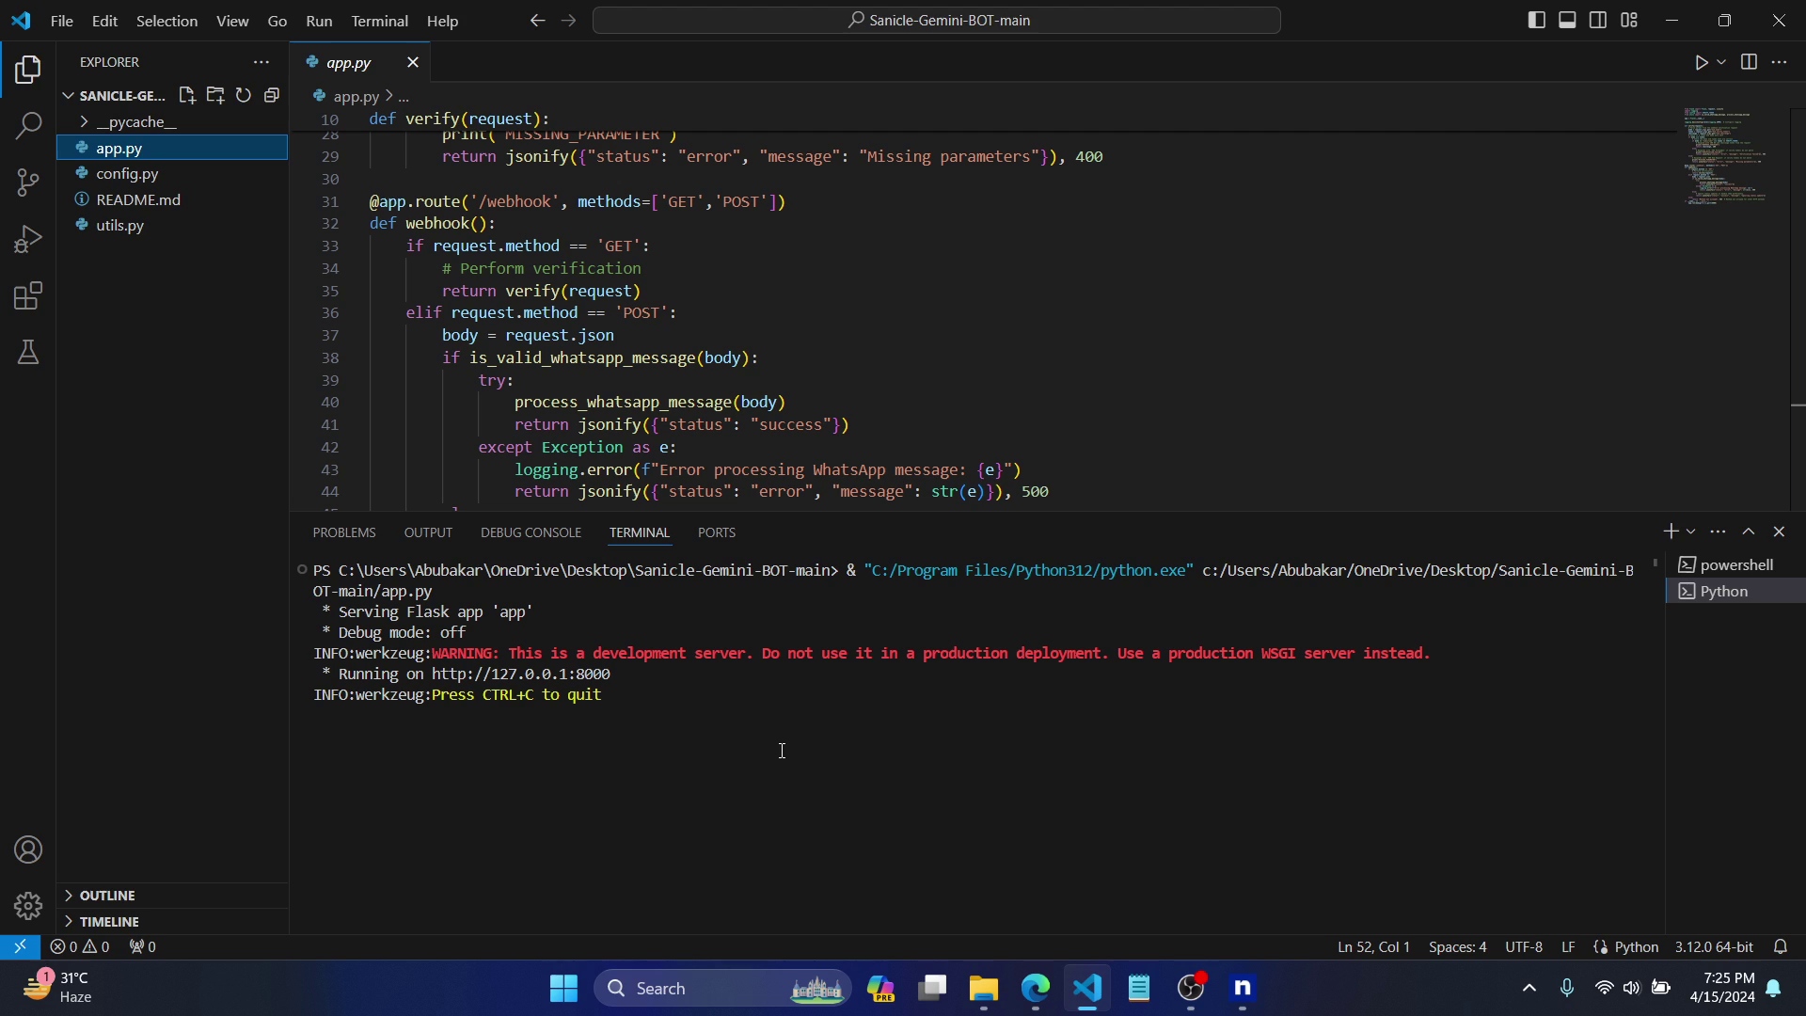Image resolution: width=1806 pixels, height=1016 pixels.
Task: Toggle the bottom Panel layout icon
Action: (x=1567, y=20)
